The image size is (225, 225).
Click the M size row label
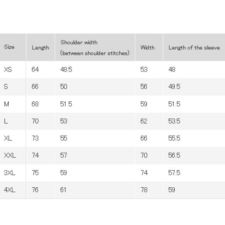[7, 104]
